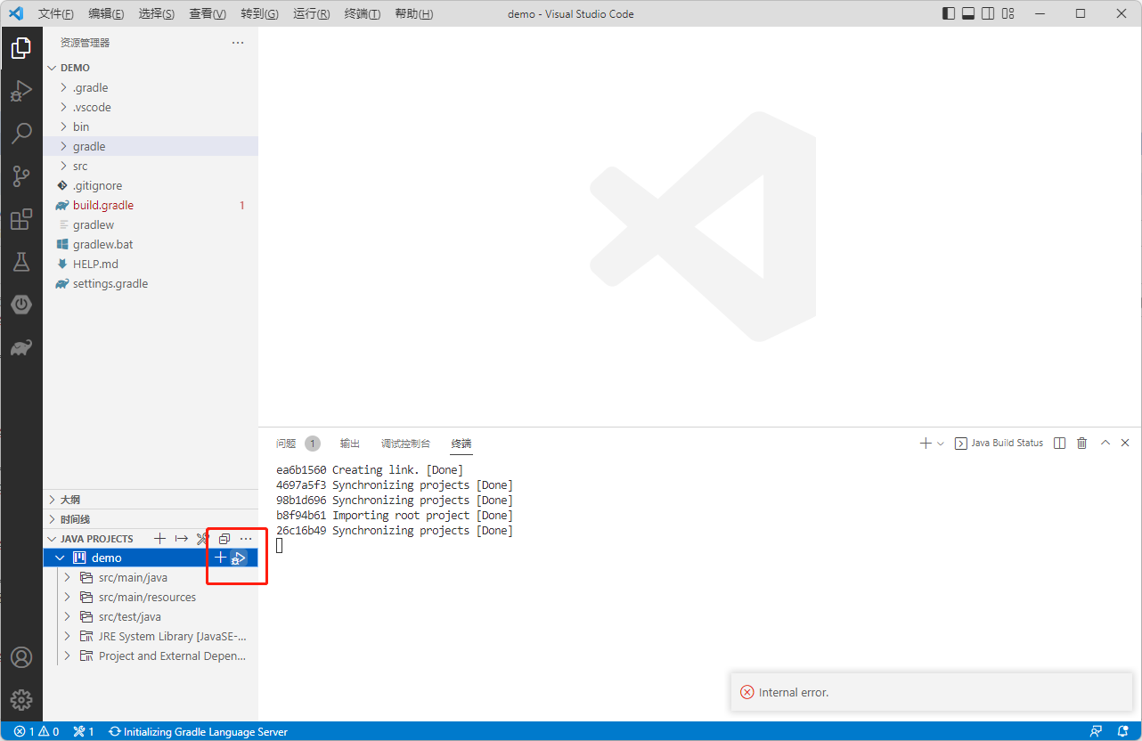Open the 文件(F) menu
This screenshot has width=1142, height=741.
pyautogui.click(x=56, y=13)
